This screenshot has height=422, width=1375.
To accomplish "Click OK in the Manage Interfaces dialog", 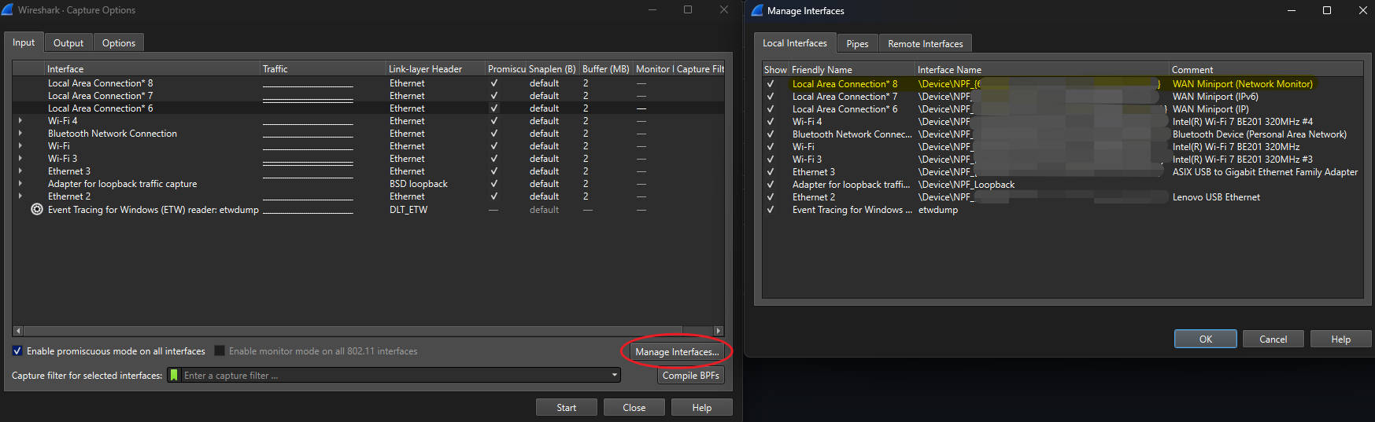I will pyautogui.click(x=1206, y=339).
